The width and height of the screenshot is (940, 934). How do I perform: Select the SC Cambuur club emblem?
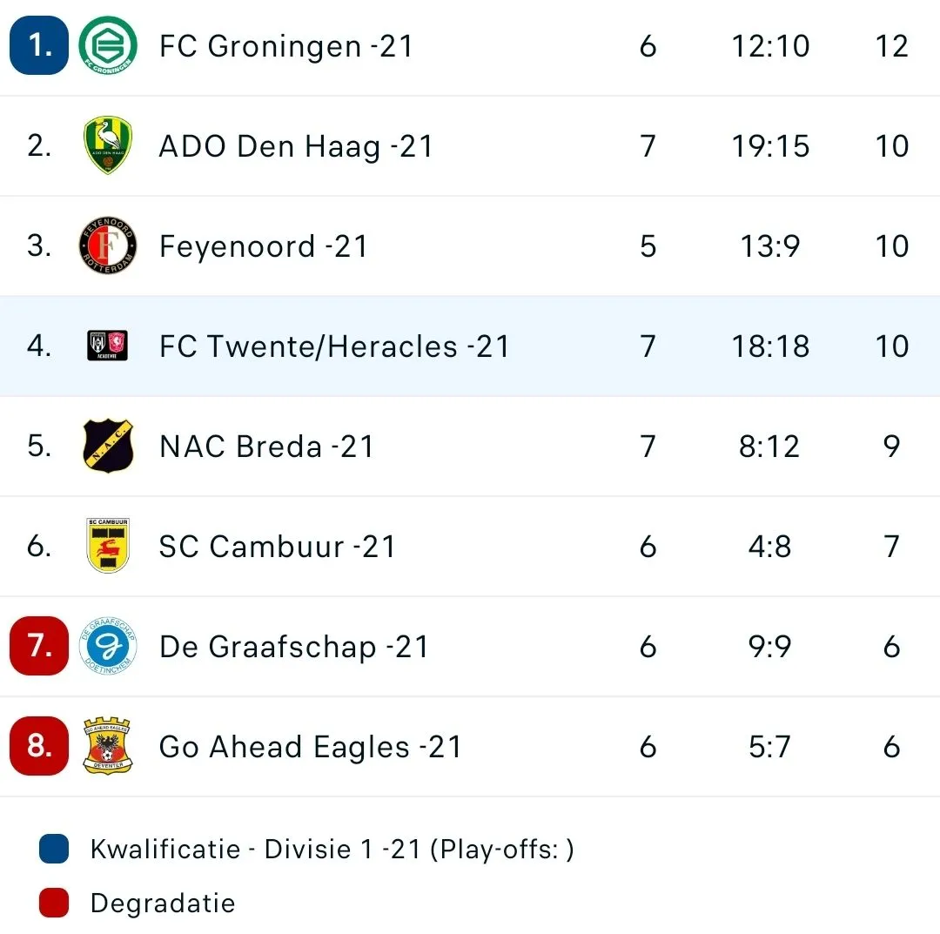tap(108, 546)
